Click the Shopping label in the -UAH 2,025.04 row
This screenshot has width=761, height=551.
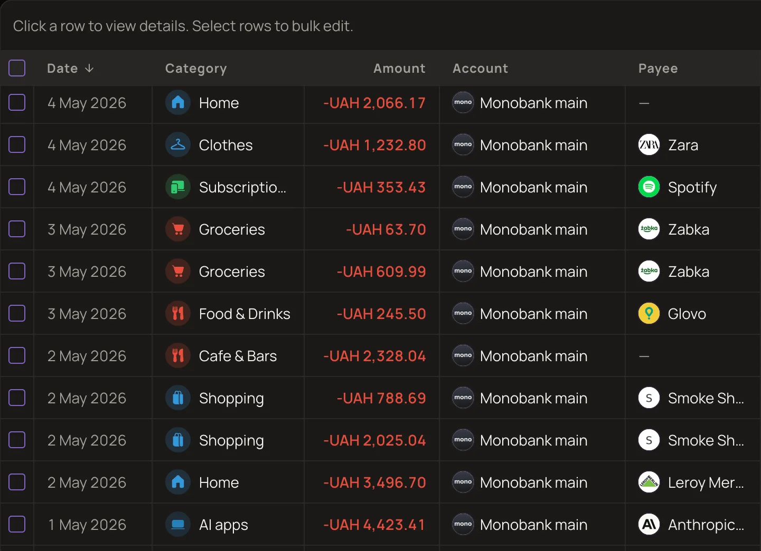(231, 440)
